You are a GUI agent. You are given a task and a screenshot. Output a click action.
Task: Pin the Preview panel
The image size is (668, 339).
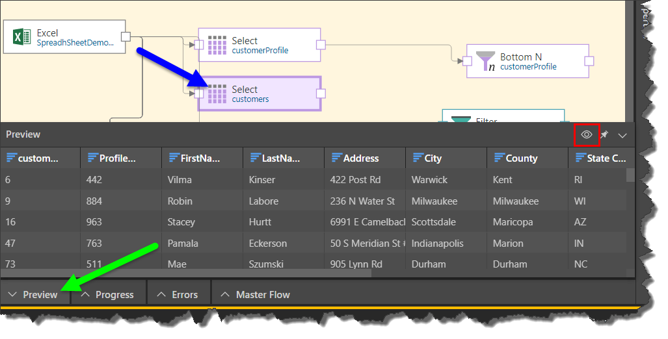click(x=604, y=135)
